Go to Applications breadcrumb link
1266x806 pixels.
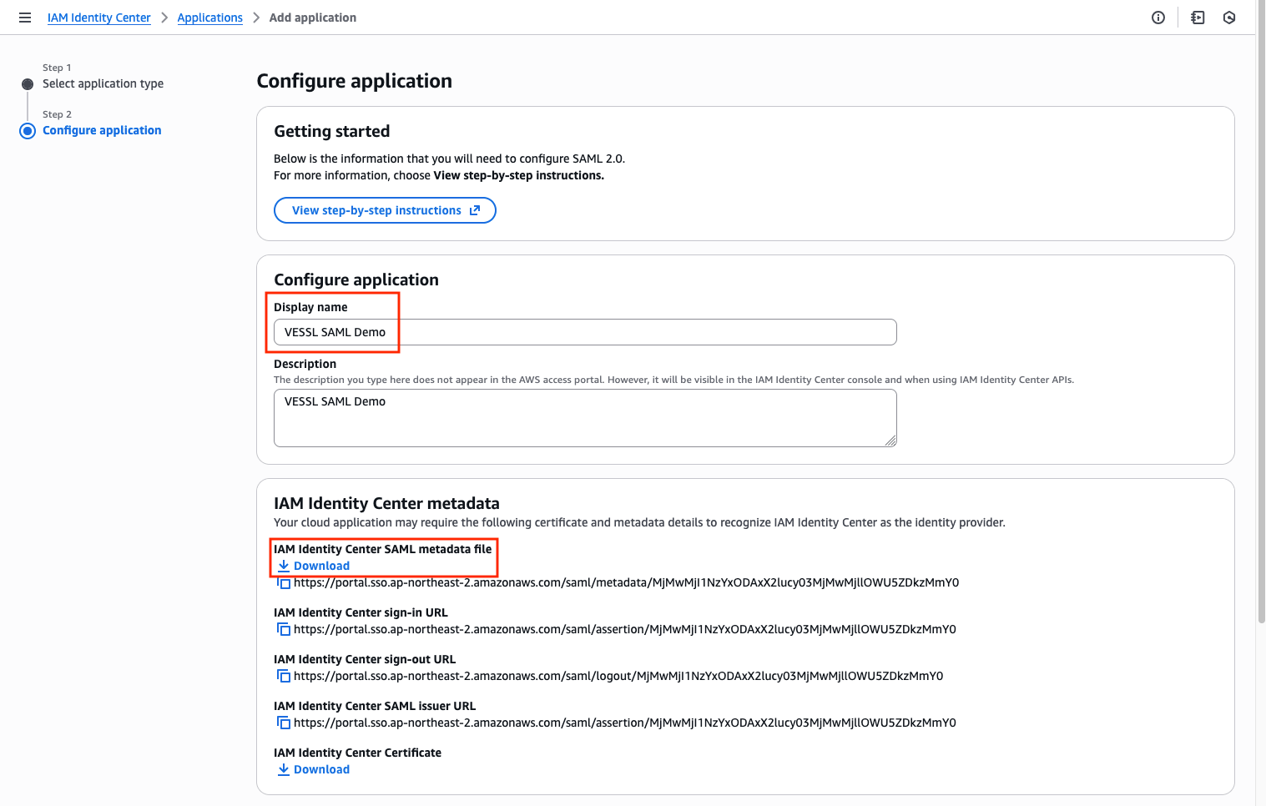(x=209, y=18)
